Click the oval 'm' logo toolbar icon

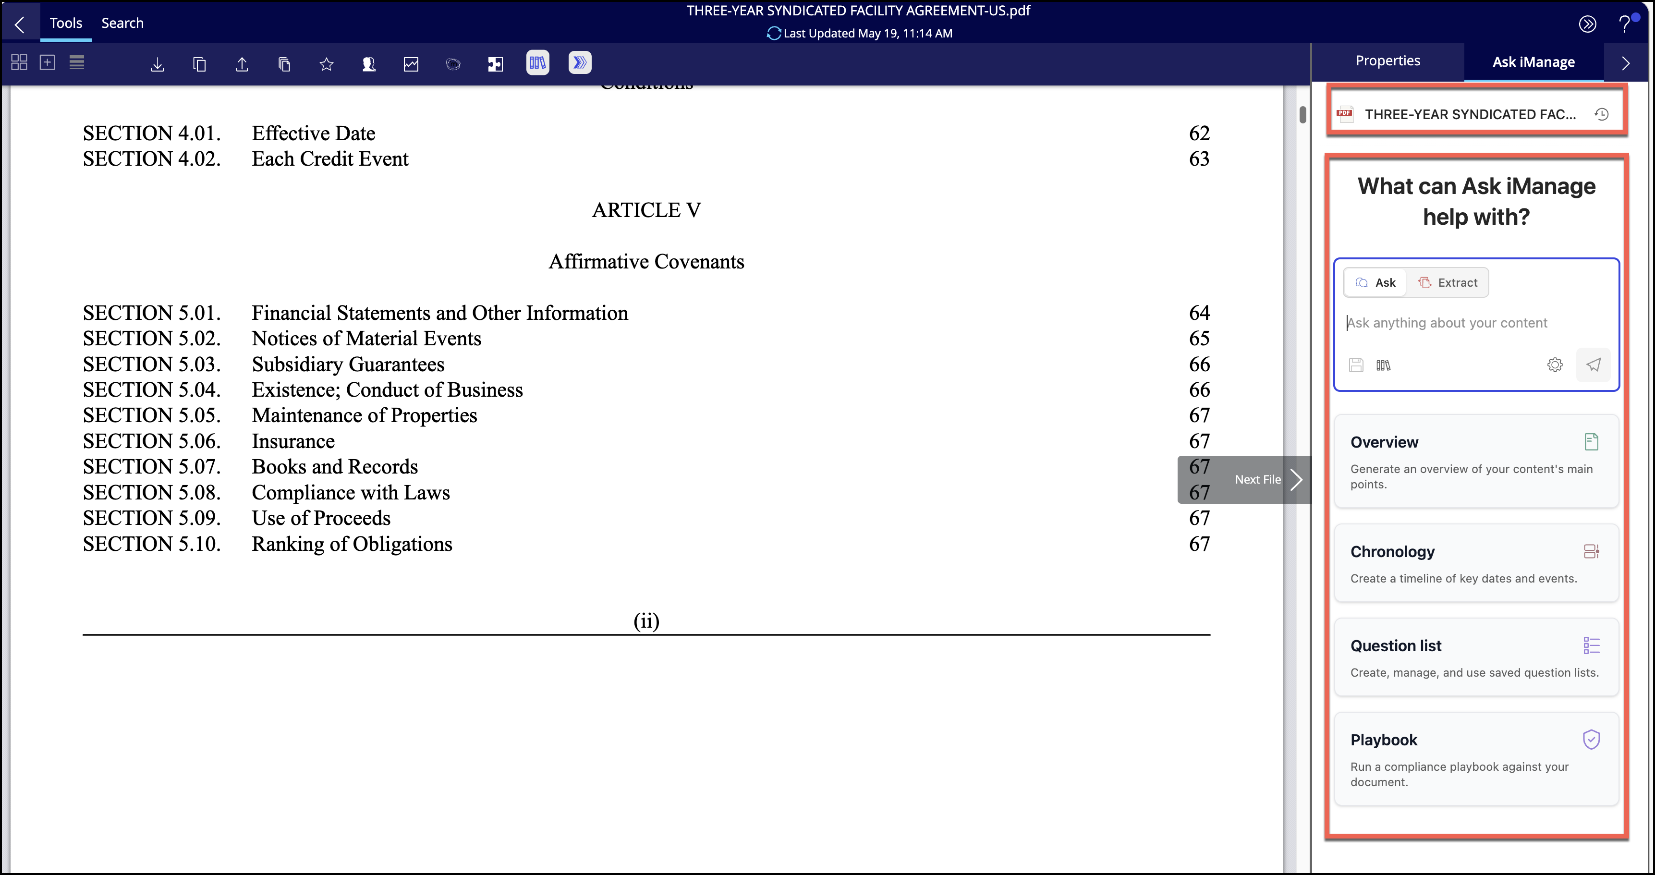point(453,63)
